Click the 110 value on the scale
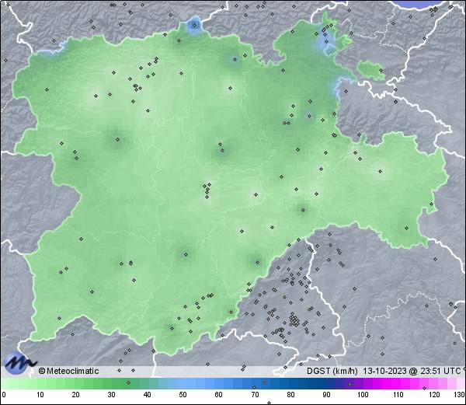The width and height of the screenshot is (466, 405). point(398,395)
